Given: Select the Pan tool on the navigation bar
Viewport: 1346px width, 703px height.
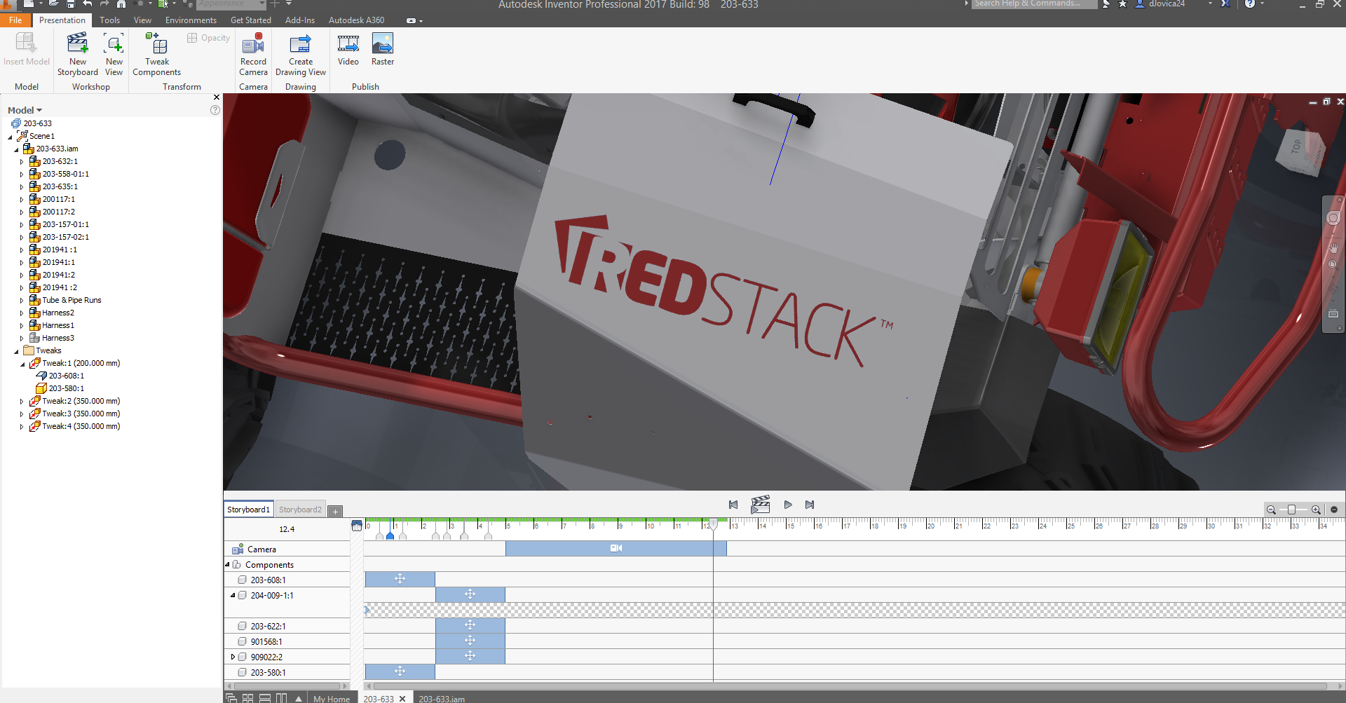Looking at the screenshot, I should pyautogui.click(x=1334, y=247).
